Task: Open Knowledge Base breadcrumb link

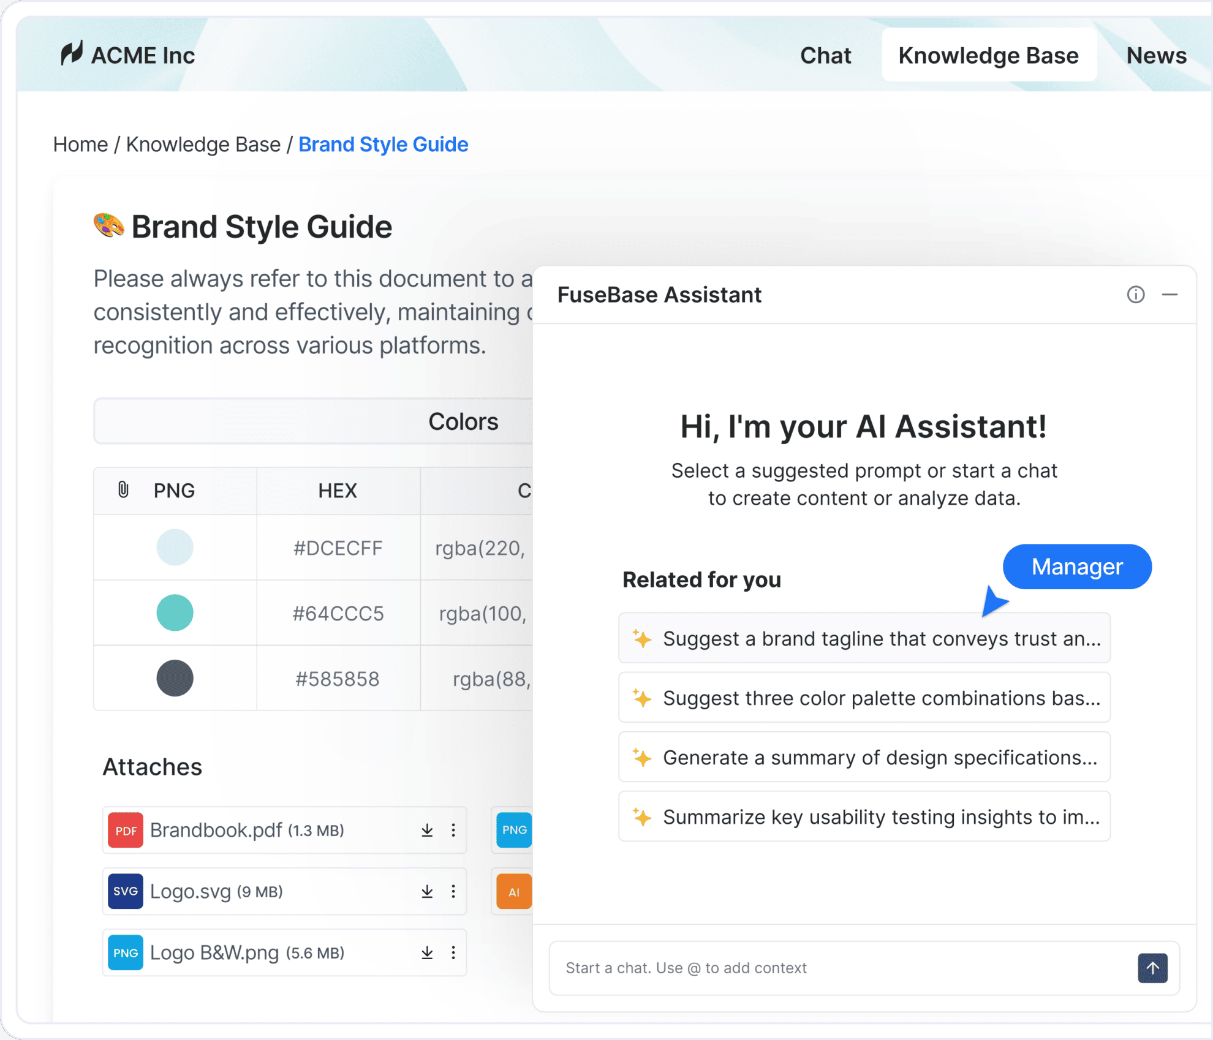Action: click(203, 145)
